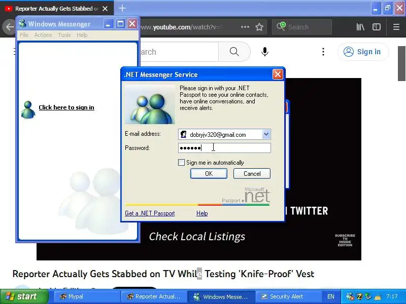This screenshot has height=304, width=406.
Task: Open the Help menu in Windows Messenger
Action: (x=82, y=35)
